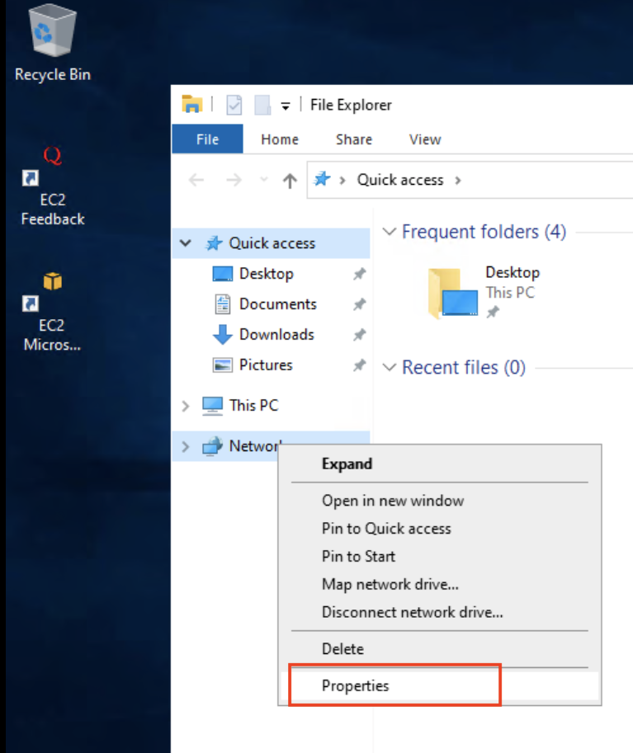The image size is (633, 753).
Task: Click the Network globe icon in navigation pane
Action: pyautogui.click(x=212, y=445)
